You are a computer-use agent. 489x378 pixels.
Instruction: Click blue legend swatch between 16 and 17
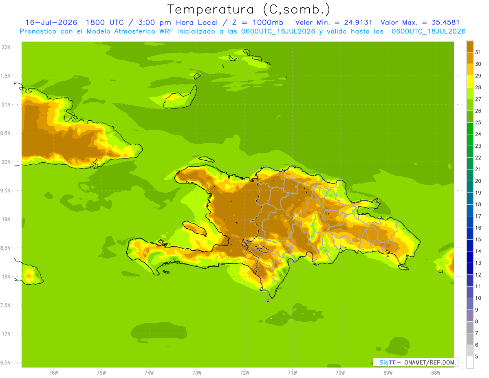[470, 222]
